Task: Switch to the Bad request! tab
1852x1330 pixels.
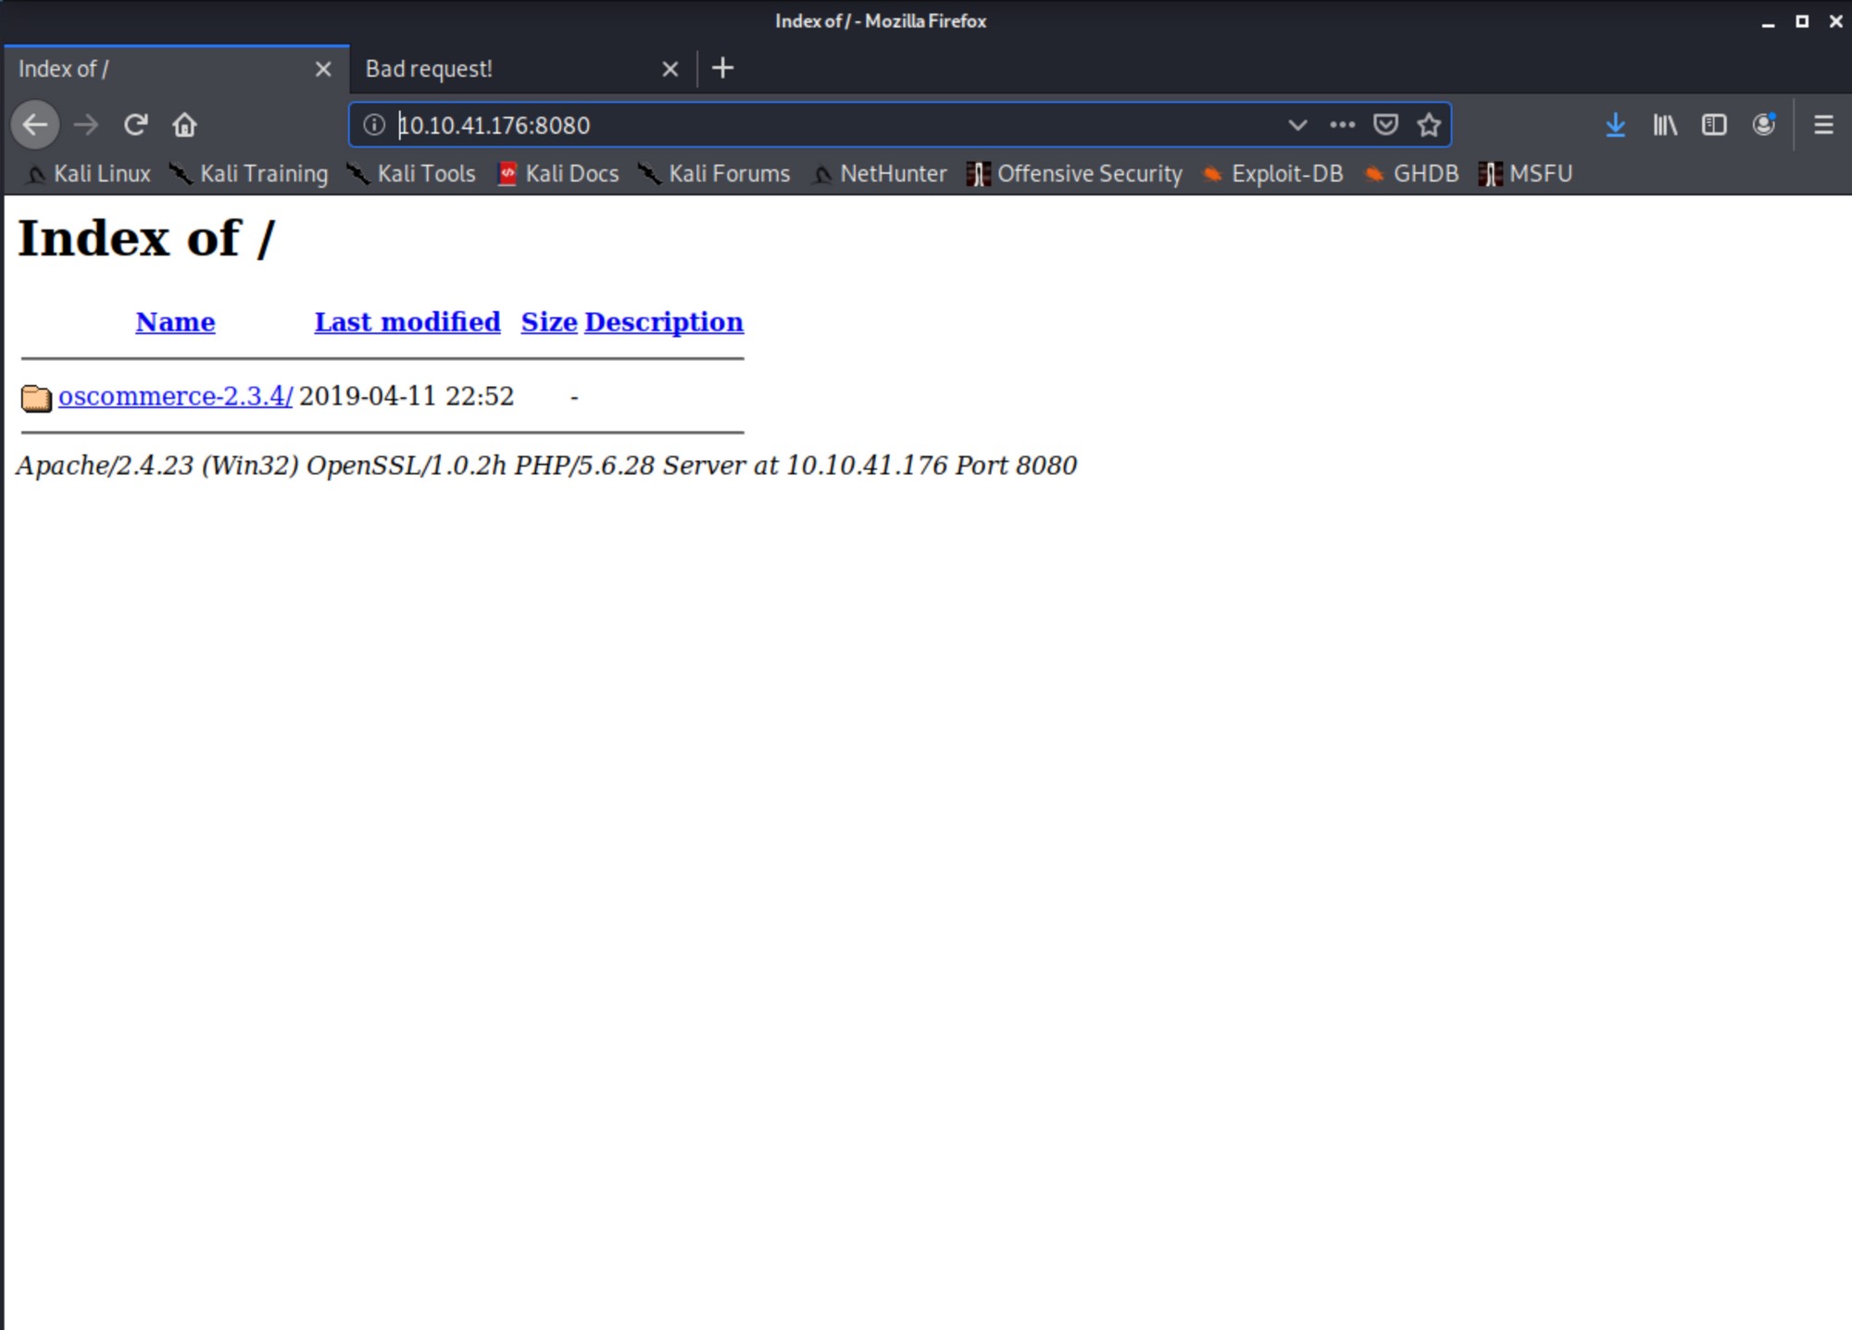Action: 500,69
